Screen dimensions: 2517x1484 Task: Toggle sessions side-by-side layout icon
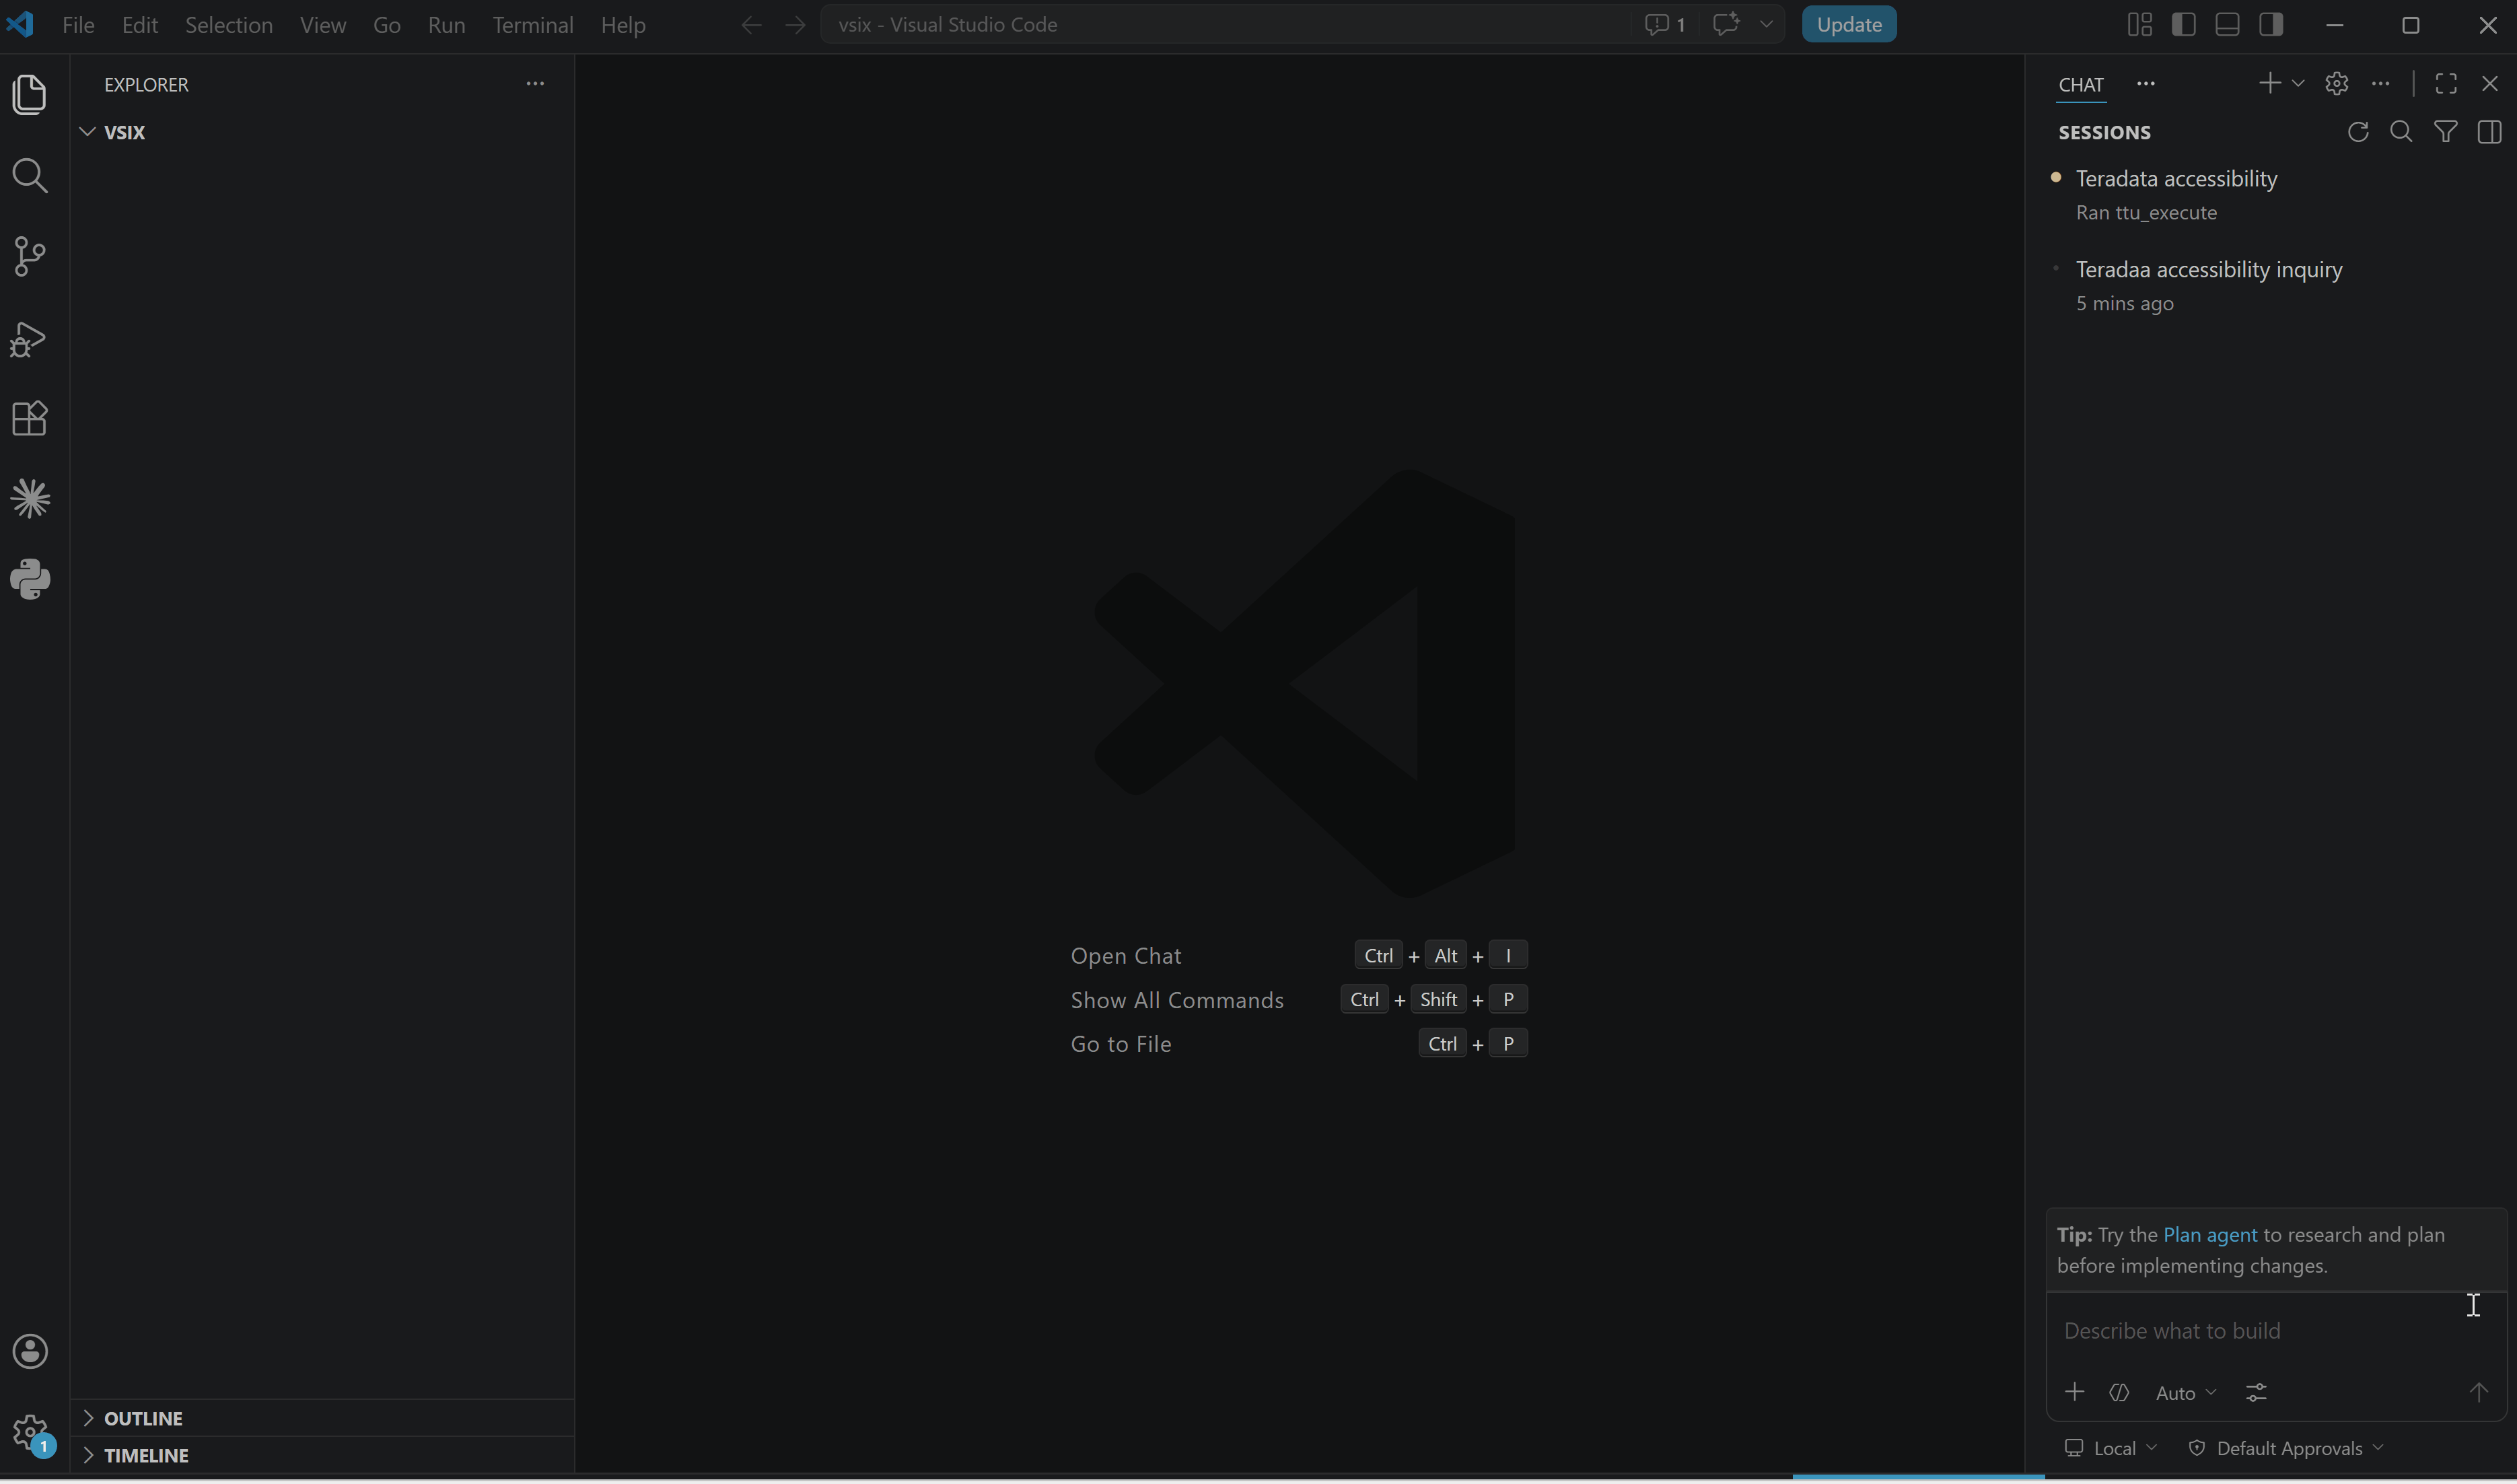pyautogui.click(x=2489, y=132)
